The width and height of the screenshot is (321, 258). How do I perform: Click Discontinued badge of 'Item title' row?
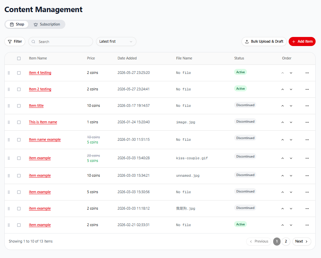coord(245,105)
